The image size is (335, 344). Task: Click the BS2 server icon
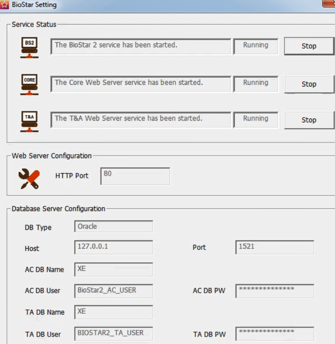(x=29, y=48)
